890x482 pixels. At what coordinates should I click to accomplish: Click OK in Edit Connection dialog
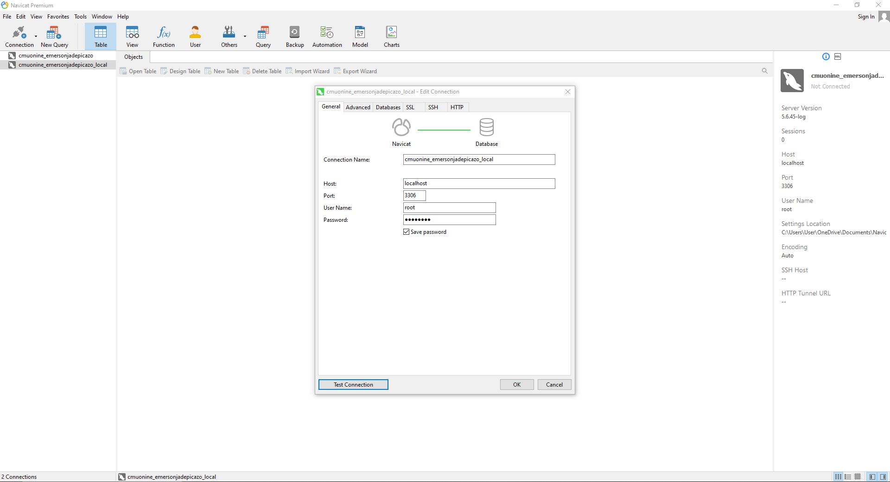click(x=516, y=385)
